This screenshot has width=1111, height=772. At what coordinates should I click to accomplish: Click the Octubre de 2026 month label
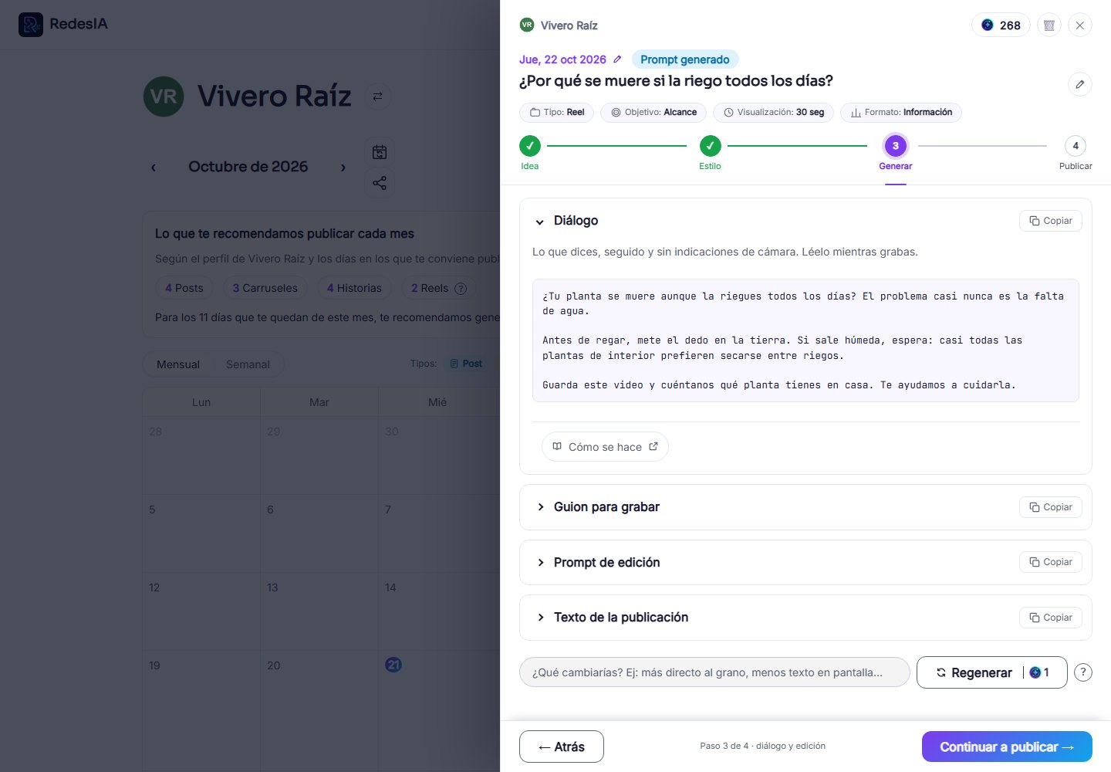click(x=248, y=167)
